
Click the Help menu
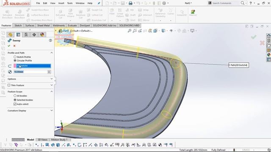tap(90, 3)
